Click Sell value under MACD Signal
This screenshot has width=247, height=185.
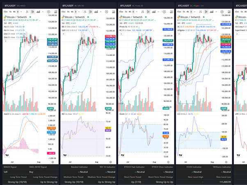tap(5, 172)
